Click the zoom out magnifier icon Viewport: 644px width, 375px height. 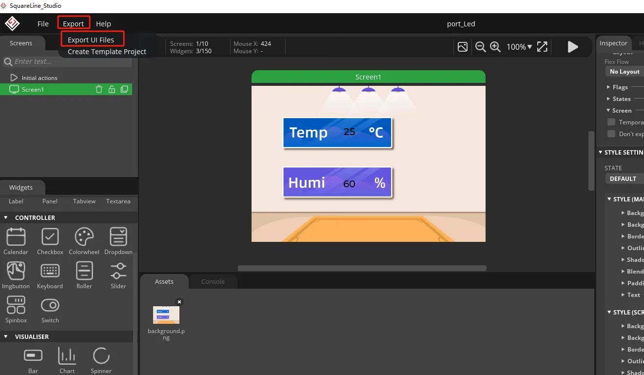(x=480, y=47)
